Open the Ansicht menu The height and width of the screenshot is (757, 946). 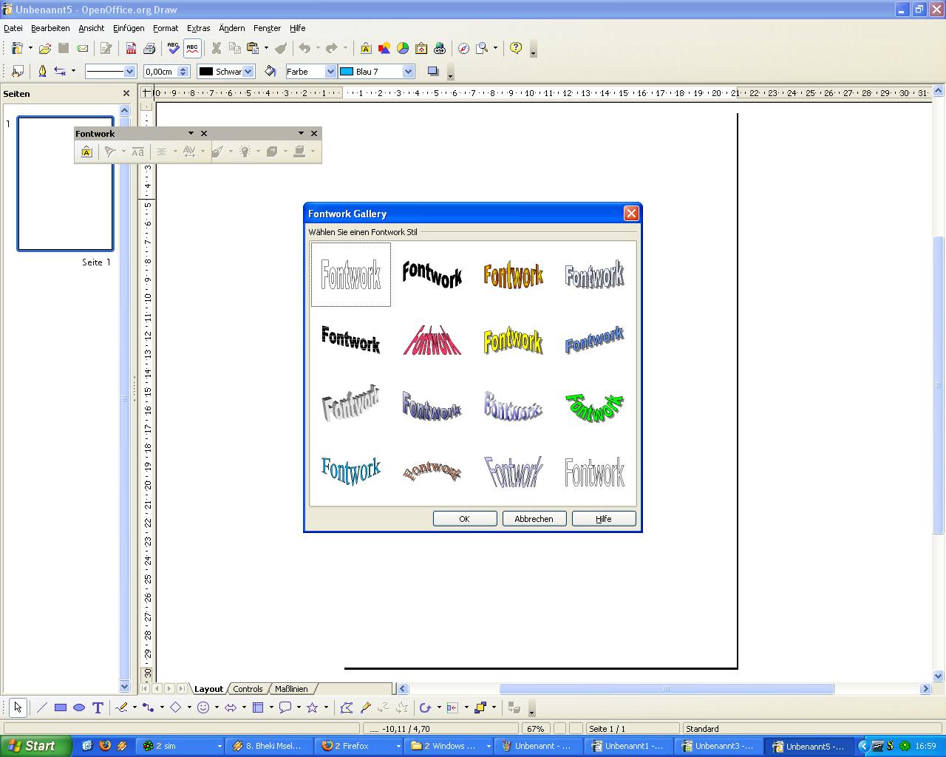pyautogui.click(x=92, y=28)
